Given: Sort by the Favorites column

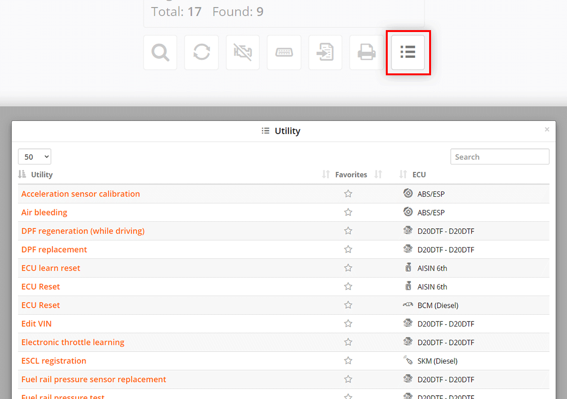Looking at the screenshot, I should tap(325, 174).
